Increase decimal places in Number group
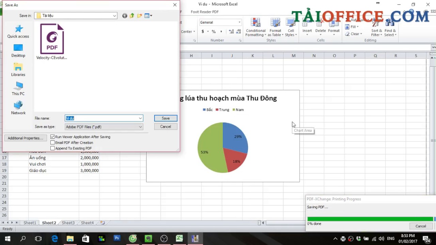This screenshot has height=245, width=436. [231, 31]
